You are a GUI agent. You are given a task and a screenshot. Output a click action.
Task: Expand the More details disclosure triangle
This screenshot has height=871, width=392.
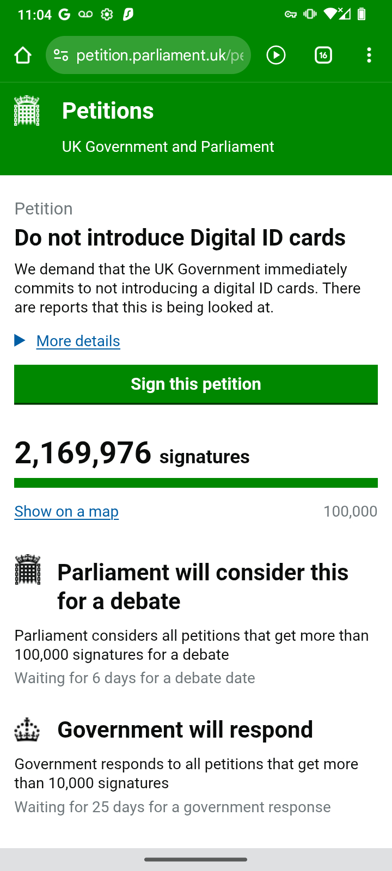pos(20,341)
